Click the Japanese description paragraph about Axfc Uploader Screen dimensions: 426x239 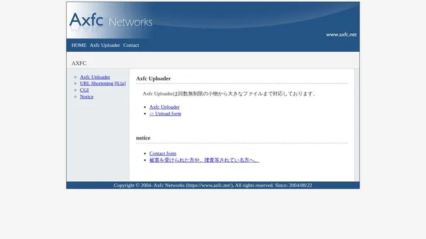point(230,94)
